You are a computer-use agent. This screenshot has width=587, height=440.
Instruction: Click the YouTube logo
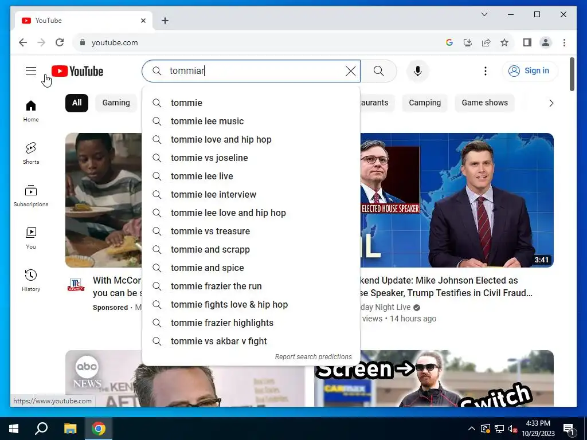click(77, 71)
